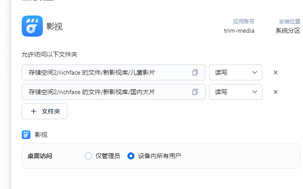The image size is (303, 189).
Task: Expand the chevron on the 国内大片 permission box
Action: coord(255,92)
